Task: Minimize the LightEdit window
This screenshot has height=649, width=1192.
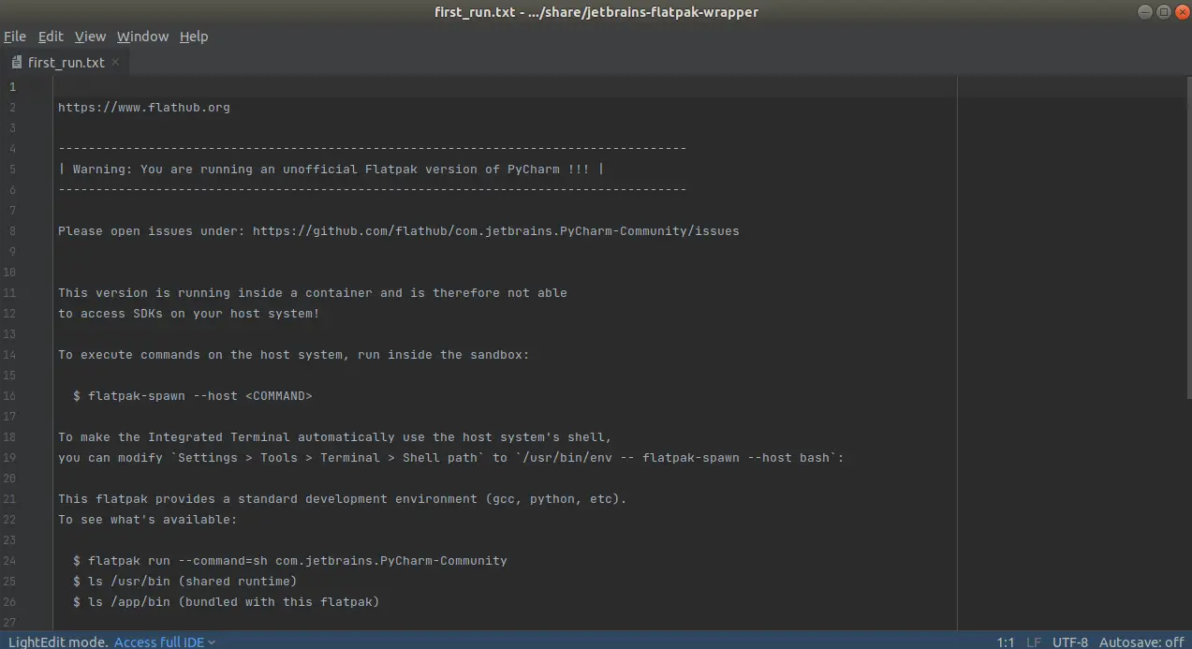Action: [x=1147, y=11]
